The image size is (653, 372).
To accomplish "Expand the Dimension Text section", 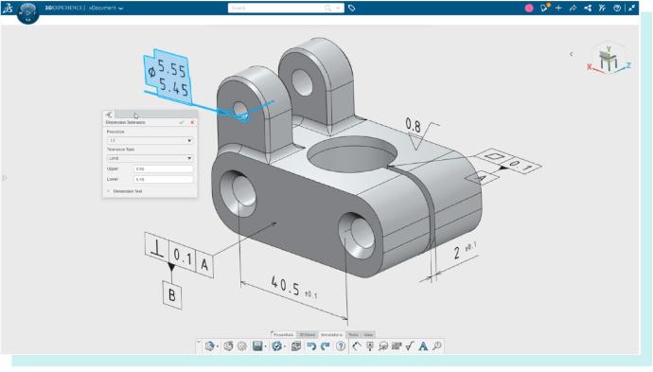I will (125, 191).
